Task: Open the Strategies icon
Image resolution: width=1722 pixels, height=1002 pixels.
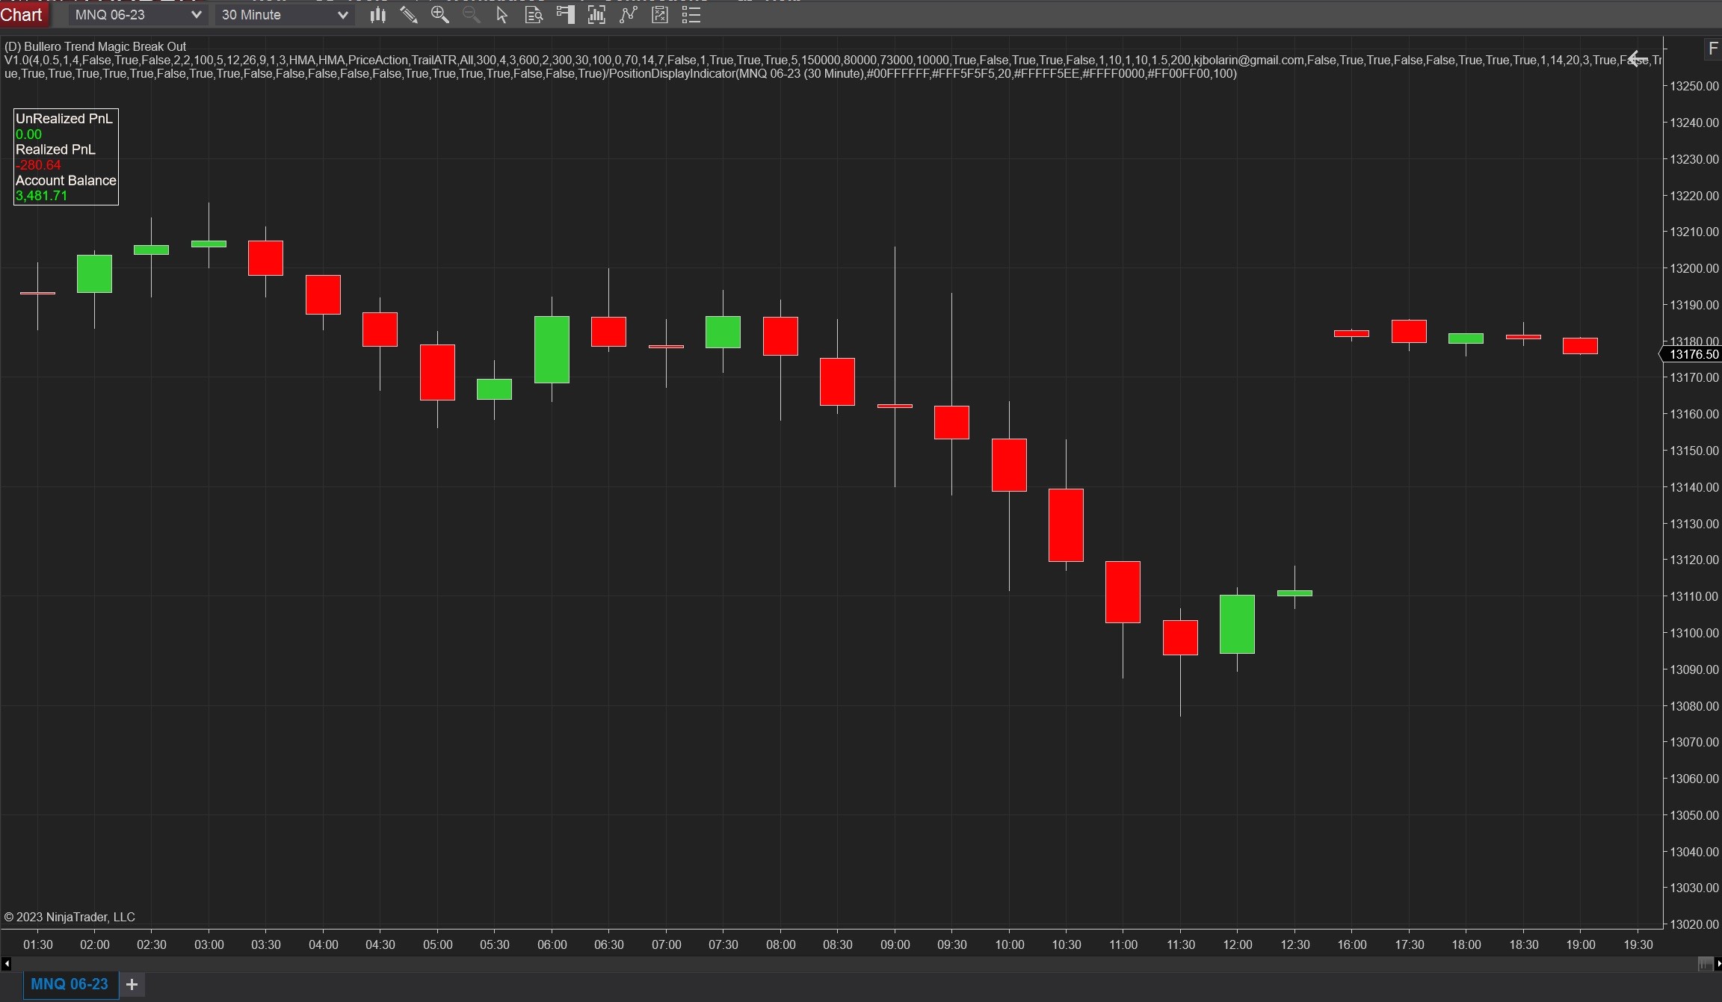Action: tap(660, 15)
